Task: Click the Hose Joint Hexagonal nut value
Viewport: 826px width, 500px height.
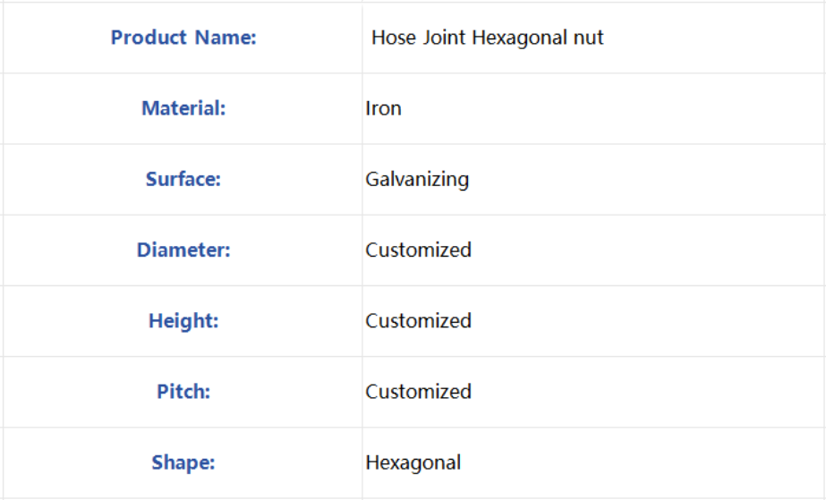Action: [487, 38]
